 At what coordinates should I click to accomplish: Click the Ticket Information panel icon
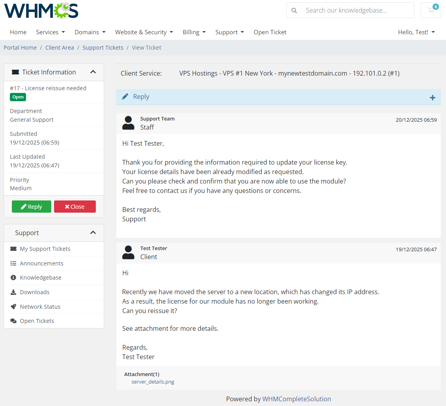click(x=15, y=72)
